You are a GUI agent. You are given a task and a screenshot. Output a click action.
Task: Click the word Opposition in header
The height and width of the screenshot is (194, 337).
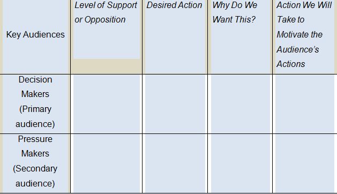pos(105,20)
